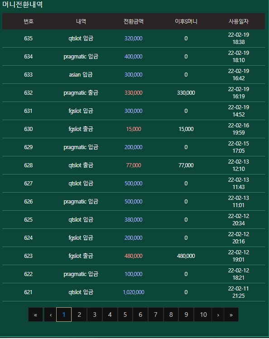The width and height of the screenshot is (269, 339).
Task: Open page 6 of transfer history
Action: pyautogui.click(x=140, y=315)
